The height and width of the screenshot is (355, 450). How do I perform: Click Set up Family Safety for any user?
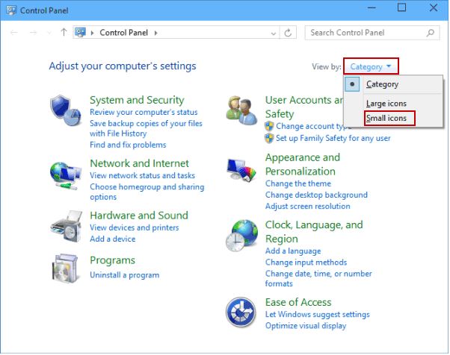333,138
